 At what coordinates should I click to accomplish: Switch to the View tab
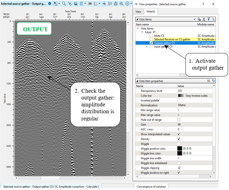tap(138, 12)
